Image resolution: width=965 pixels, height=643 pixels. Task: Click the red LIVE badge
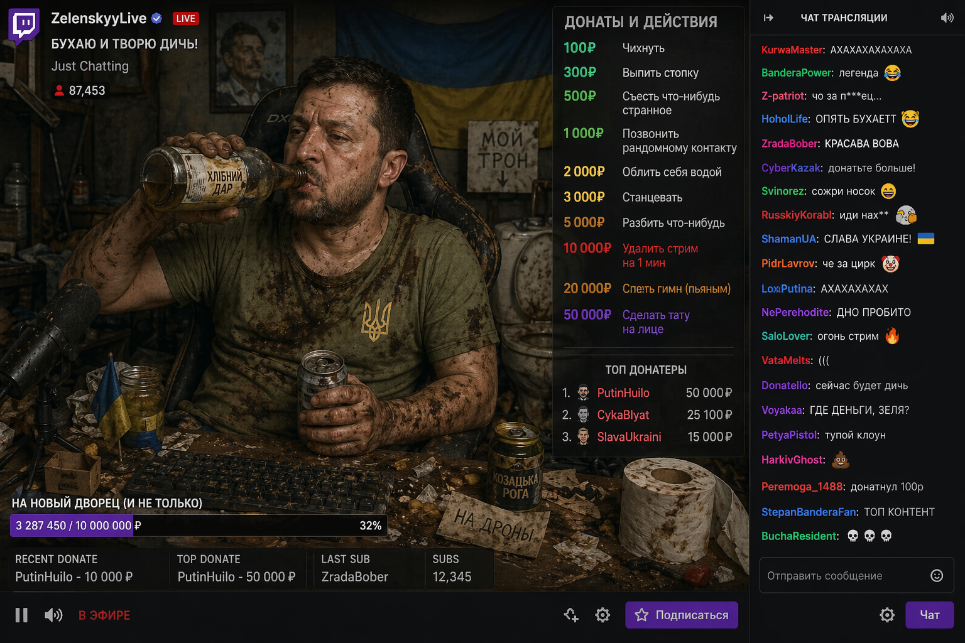tap(185, 19)
